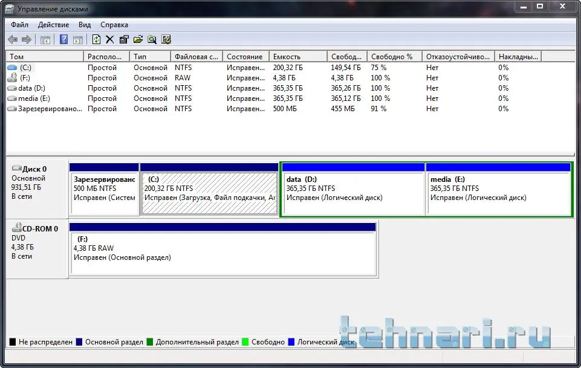This screenshot has height=368, width=581.
Task: Click the 455 МБ free space cell
Action: pos(343,109)
